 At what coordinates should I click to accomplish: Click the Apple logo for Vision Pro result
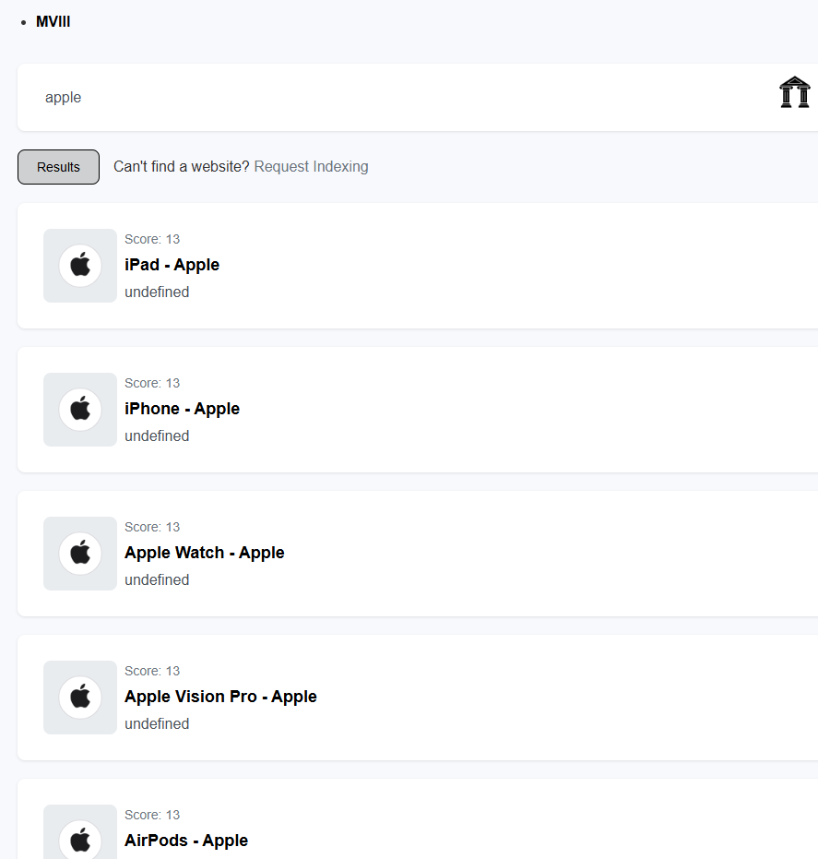click(x=80, y=698)
